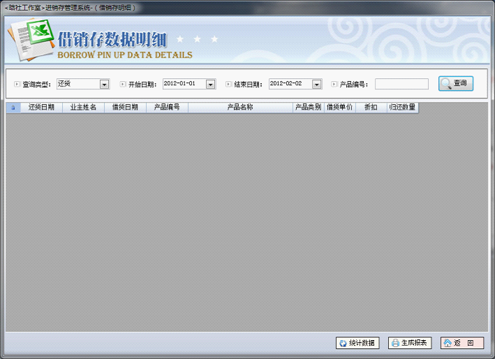Open the 查询类型 dropdown arrow
This screenshot has width=495, height=359.
coord(105,85)
